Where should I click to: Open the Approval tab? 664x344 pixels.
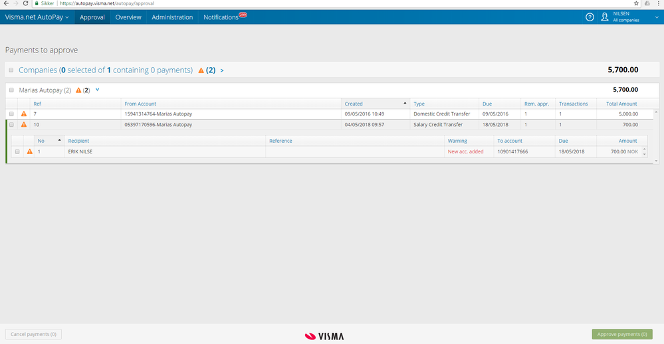(92, 17)
